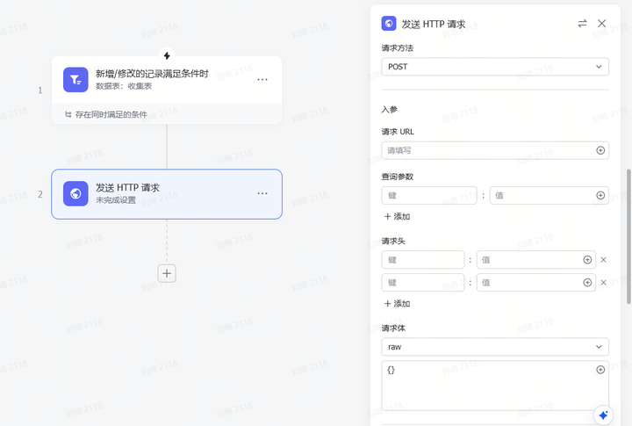The height and width of the screenshot is (426, 632).
Task: Open more options for trigger step 1
Action: [262, 80]
